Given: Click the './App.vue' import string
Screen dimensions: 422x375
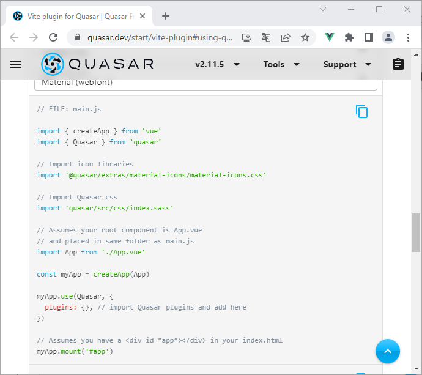Looking at the screenshot, I should click(x=124, y=252).
